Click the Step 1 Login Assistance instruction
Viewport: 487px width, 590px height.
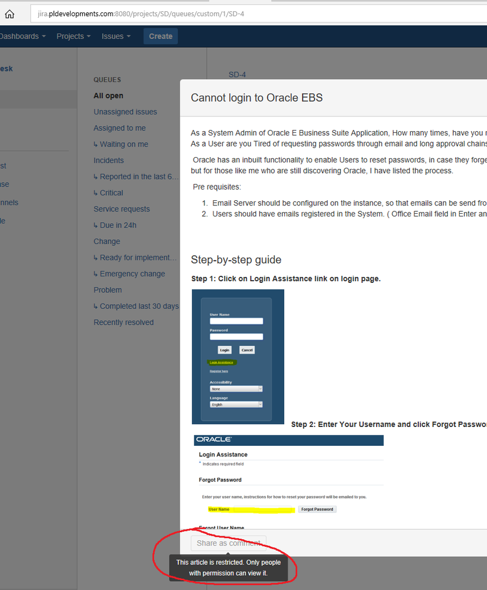coord(286,278)
